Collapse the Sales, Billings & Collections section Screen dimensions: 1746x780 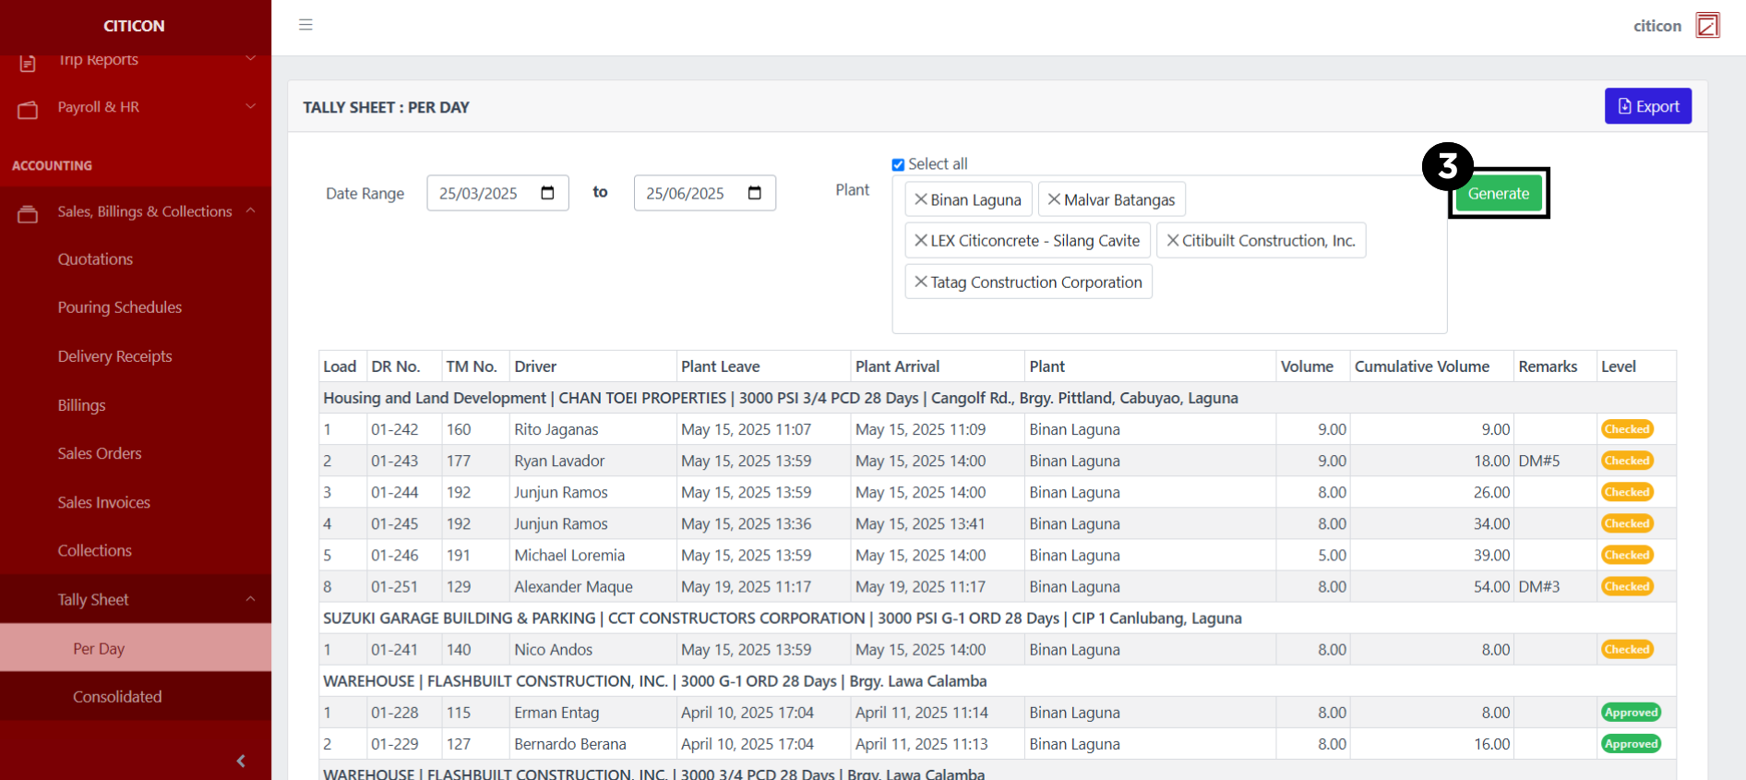tap(250, 211)
